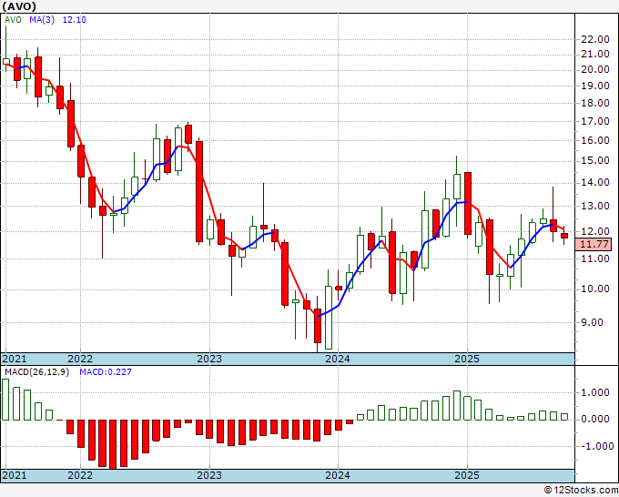Viewport: 619px width, 497px height.
Task: Click the tall green candlestick just before 2024
Action: click(x=329, y=318)
